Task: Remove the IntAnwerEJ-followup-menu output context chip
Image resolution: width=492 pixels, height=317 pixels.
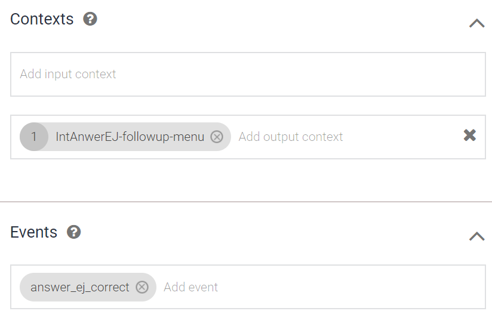Action: [x=217, y=137]
